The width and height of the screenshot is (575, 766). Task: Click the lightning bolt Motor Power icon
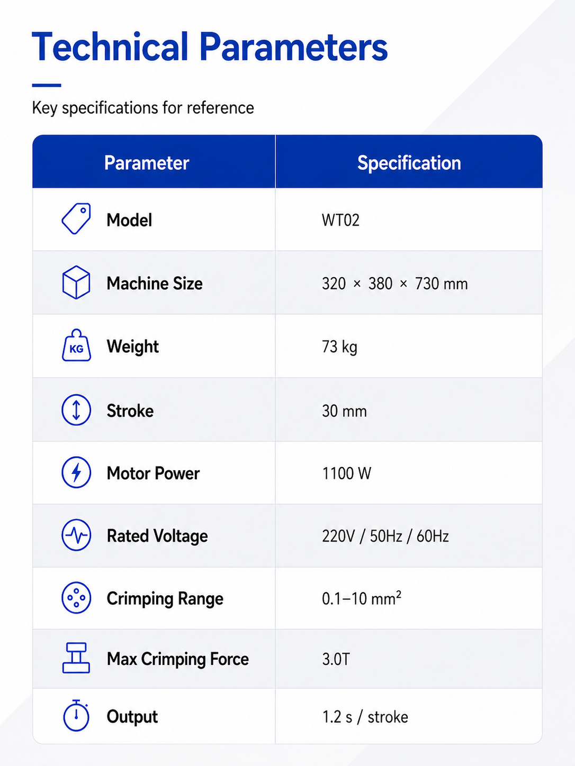[x=76, y=472]
